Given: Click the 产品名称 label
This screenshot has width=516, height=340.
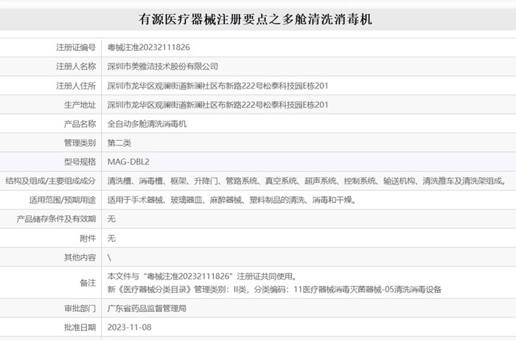Looking at the screenshot, I should coord(80,124).
